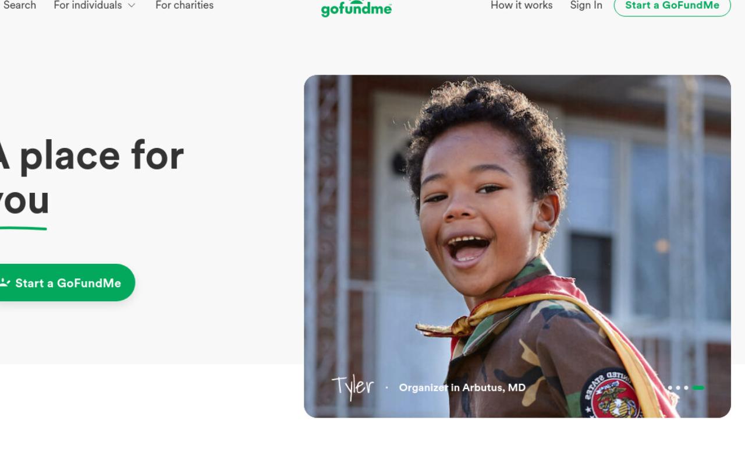Image resolution: width=745 pixels, height=466 pixels.
Task: Click the active green carousel indicator
Action: [698, 387]
